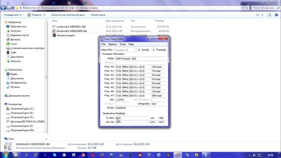Screen dimensions: 281x158
Task: Open the Tools menu in Core Temp
Action: point(122,44)
